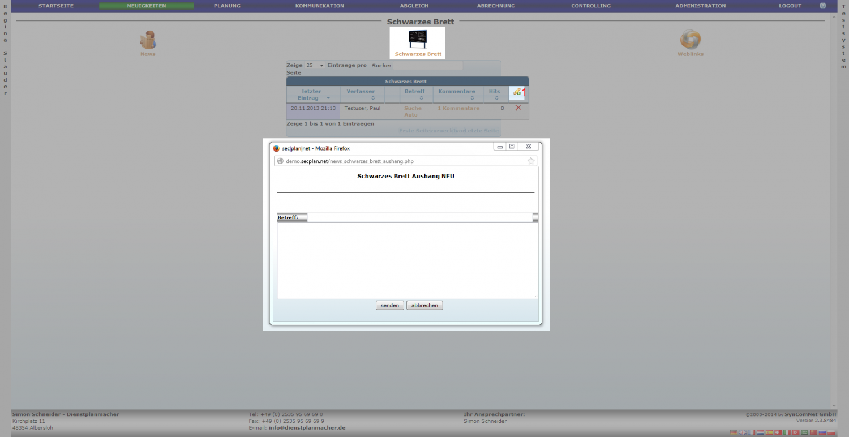Switch language to Turkish flag
Viewport: 849px width, 437px height.
tap(796, 432)
